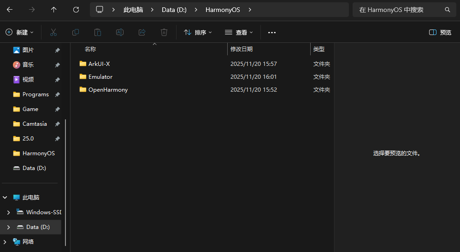Open the 25.0 pinned folder

[x=28, y=139]
